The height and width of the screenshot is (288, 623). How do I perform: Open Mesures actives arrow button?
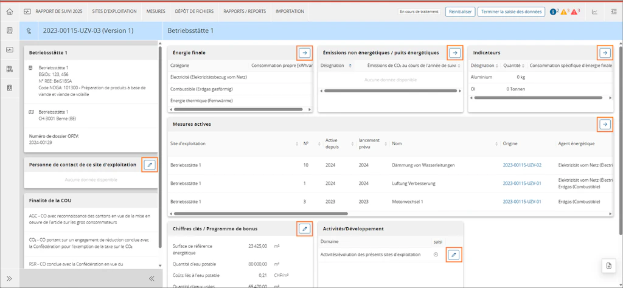pos(605,124)
